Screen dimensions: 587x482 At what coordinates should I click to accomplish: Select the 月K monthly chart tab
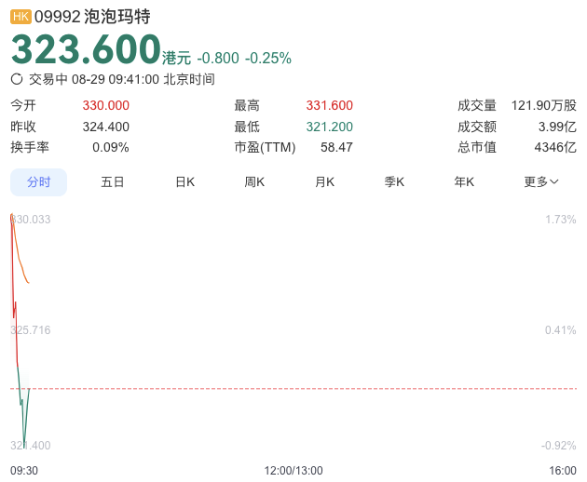324,182
